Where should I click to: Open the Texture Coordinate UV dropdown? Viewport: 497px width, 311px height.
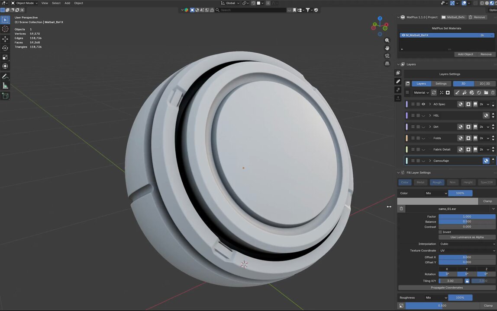coord(467,251)
